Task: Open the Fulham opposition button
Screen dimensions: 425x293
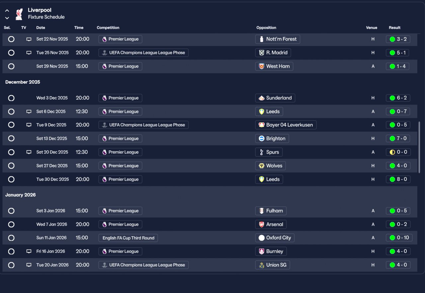Action: pyautogui.click(x=271, y=211)
